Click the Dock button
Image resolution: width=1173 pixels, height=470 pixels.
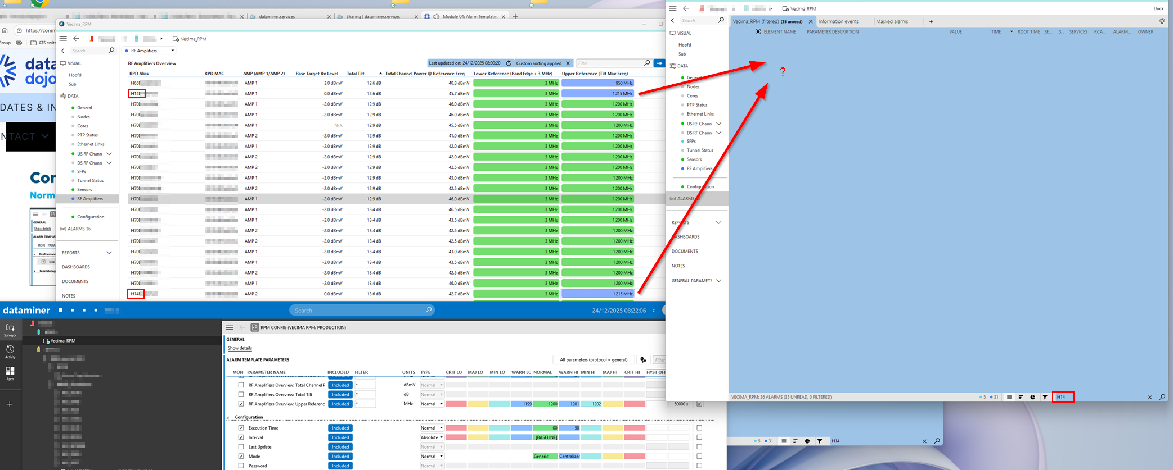click(x=1158, y=8)
